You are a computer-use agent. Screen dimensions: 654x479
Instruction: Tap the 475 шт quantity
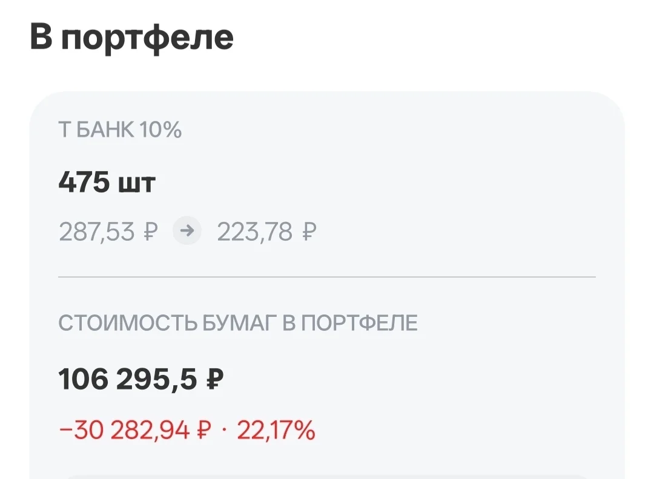pyautogui.click(x=107, y=182)
